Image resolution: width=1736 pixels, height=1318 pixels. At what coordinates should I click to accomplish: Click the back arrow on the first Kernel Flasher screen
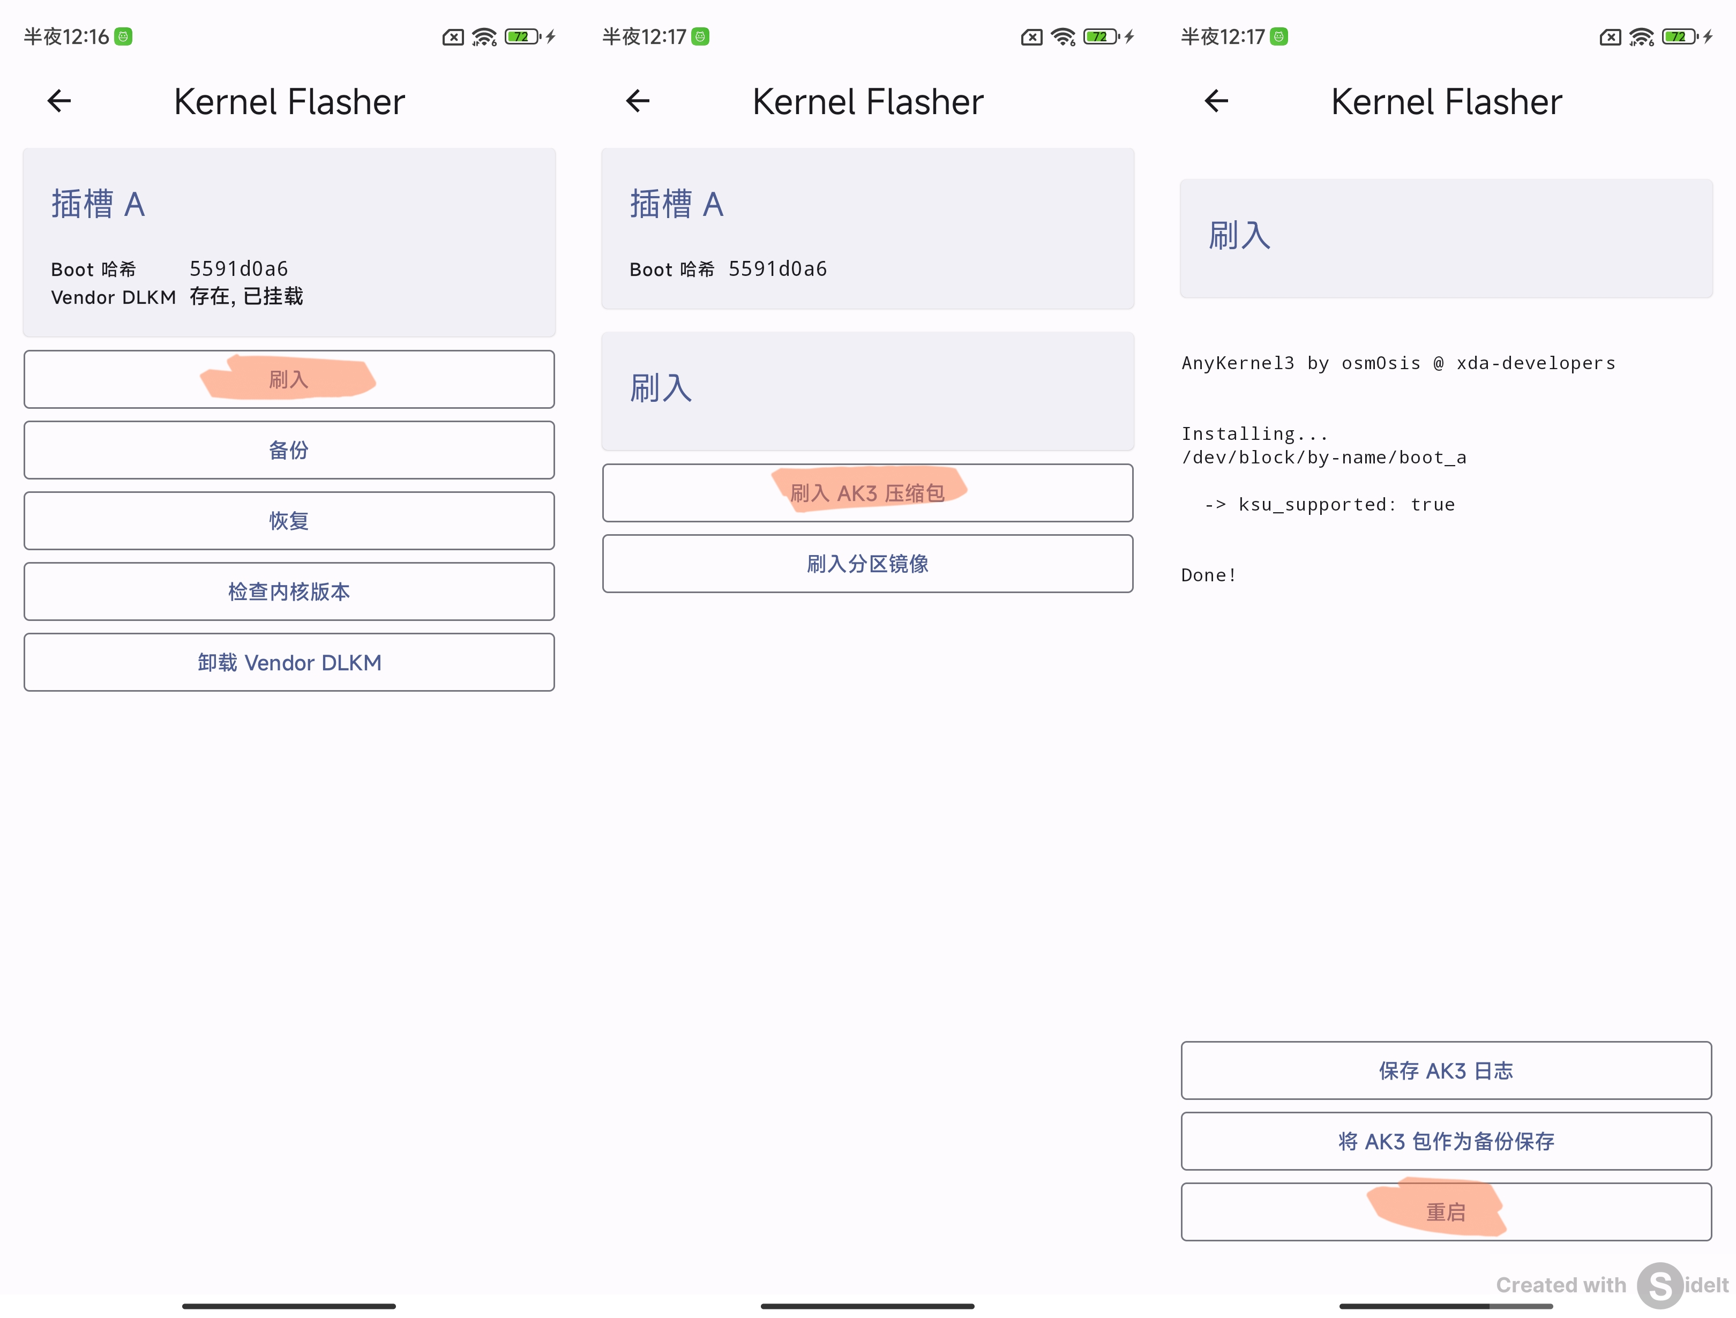point(59,101)
